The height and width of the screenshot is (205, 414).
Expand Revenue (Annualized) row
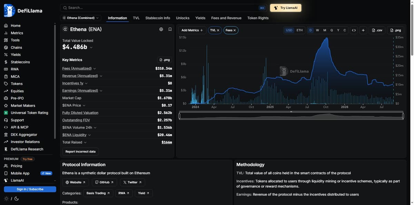coord(101,76)
